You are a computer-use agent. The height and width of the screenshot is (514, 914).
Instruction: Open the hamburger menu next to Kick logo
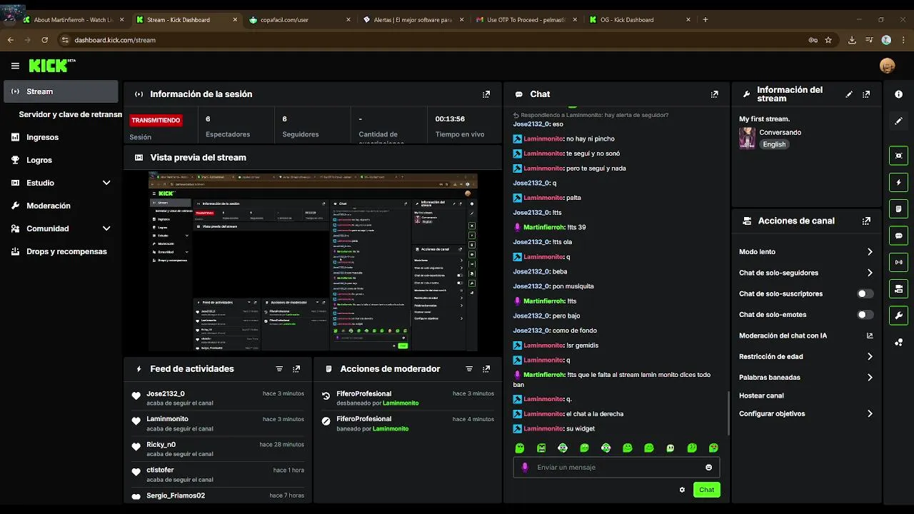(15, 66)
